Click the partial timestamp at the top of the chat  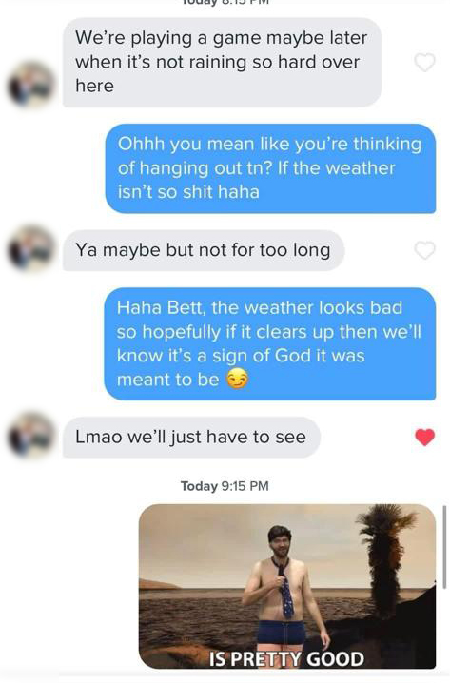[x=225, y=3]
